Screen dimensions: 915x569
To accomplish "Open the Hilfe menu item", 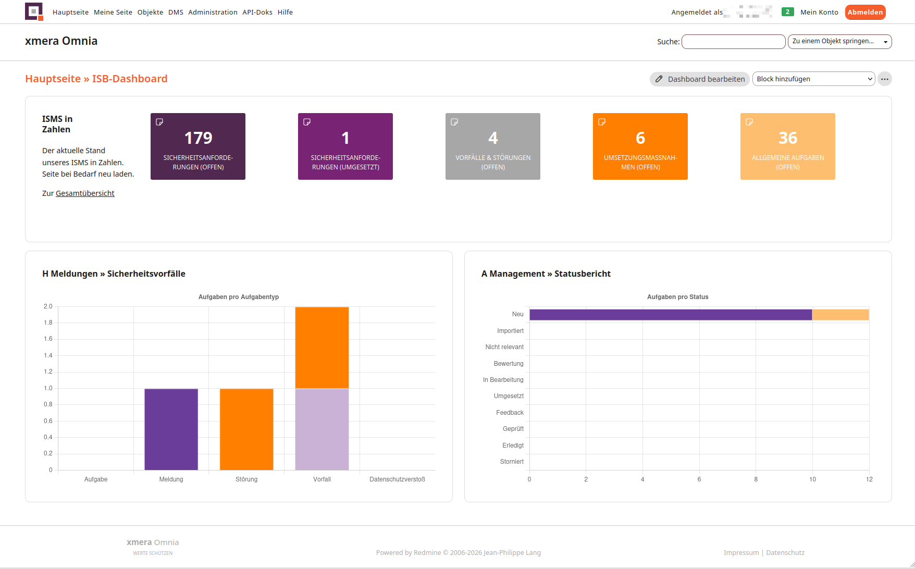I will pos(285,12).
